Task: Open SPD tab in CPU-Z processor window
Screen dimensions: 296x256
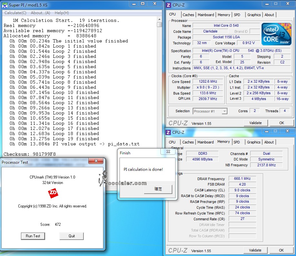Action: (x=237, y=15)
